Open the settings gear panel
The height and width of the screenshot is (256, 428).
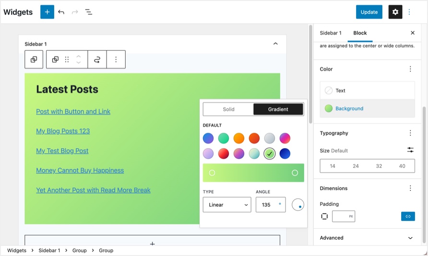[395, 12]
